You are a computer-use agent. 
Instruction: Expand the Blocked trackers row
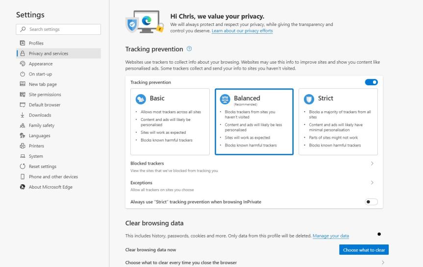(x=372, y=164)
